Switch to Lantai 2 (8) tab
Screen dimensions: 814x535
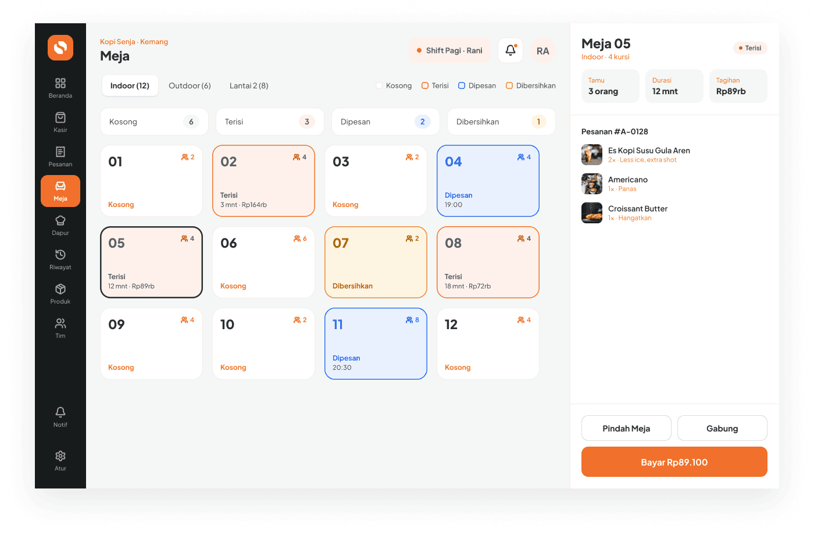[x=249, y=85]
